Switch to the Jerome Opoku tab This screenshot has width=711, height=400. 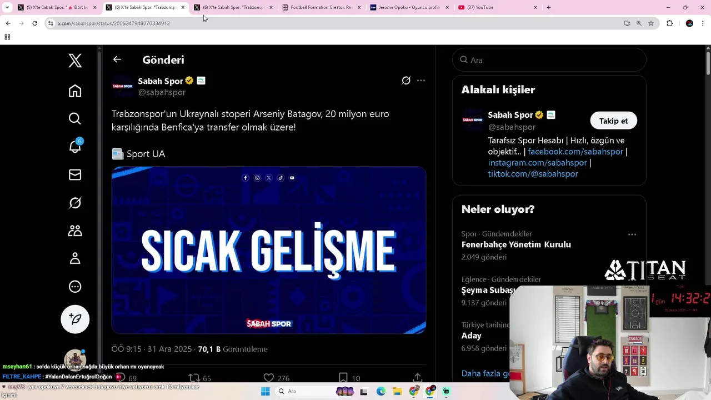pyautogui.click(x=409, y=7)
